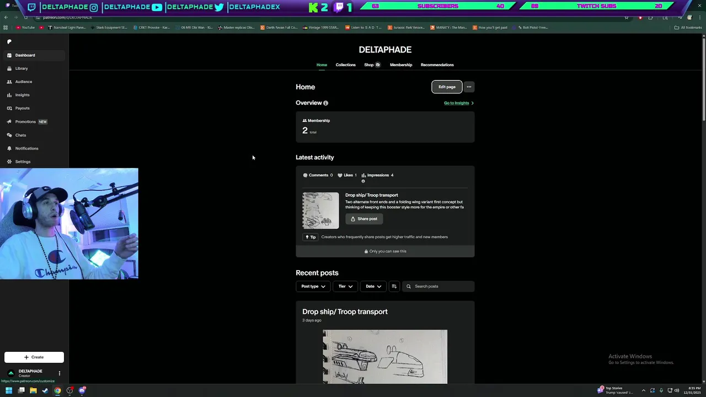
Task: Click the Create button
Action: 34,357
